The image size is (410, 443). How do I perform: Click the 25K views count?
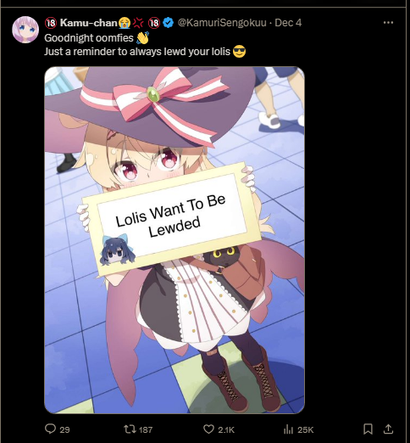[306, 429]
